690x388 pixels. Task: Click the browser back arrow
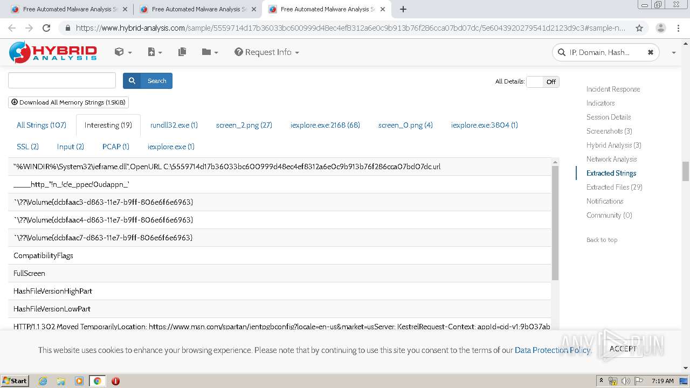pyautogui.click(x=12, y=28)
